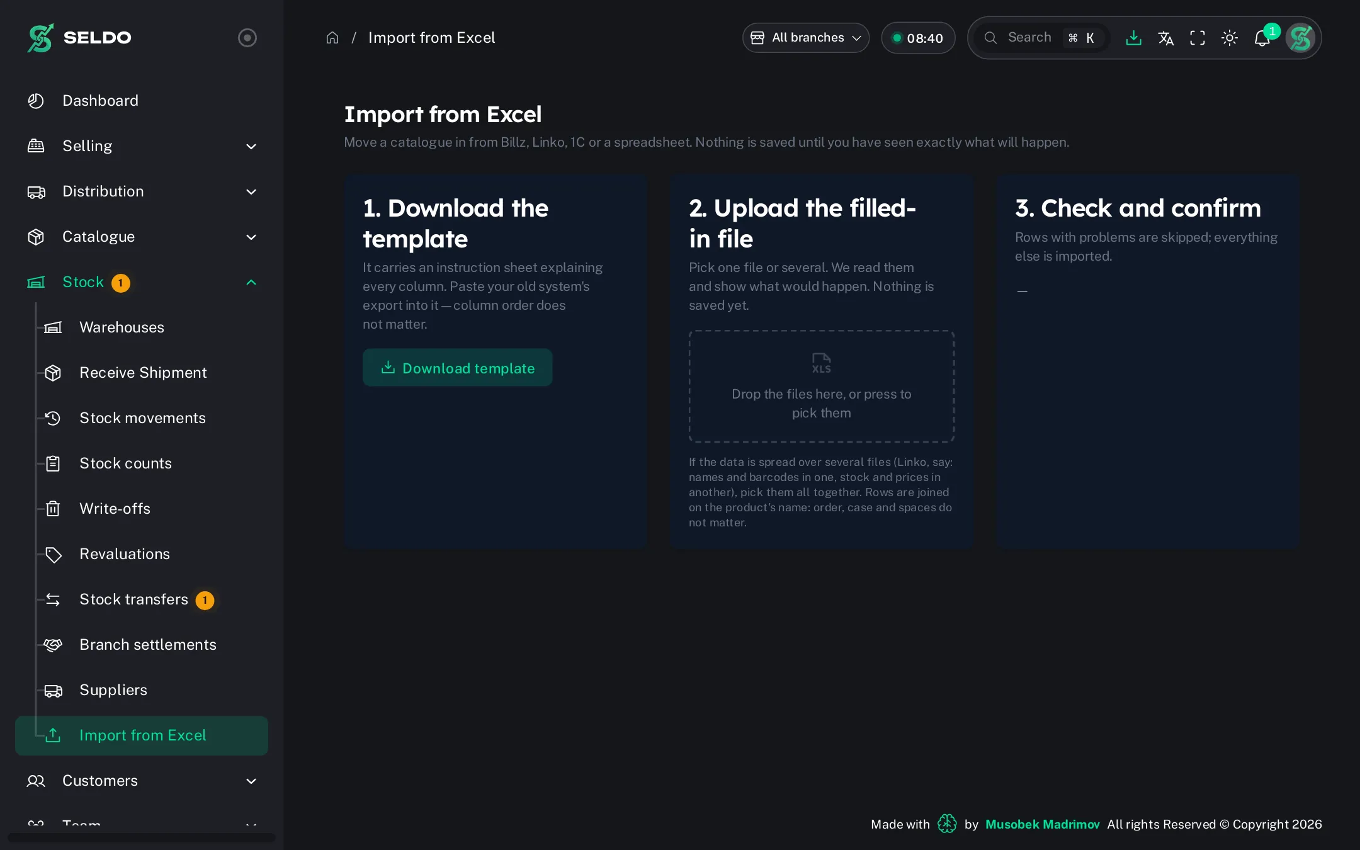The image size is (1360, 850).
Task: Expand the Customers chevron
Action: [x=251, y=781]
